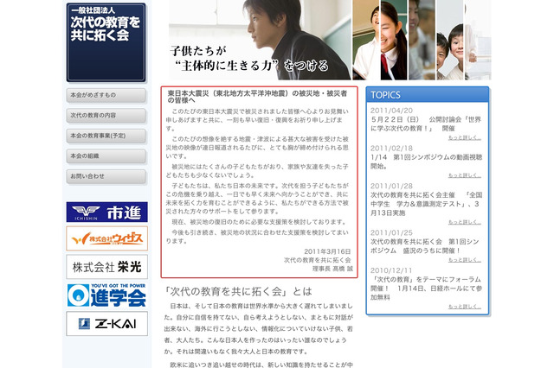
Task: Click the 盛況のうちに開催 topic text
Action: pos(425,246)
